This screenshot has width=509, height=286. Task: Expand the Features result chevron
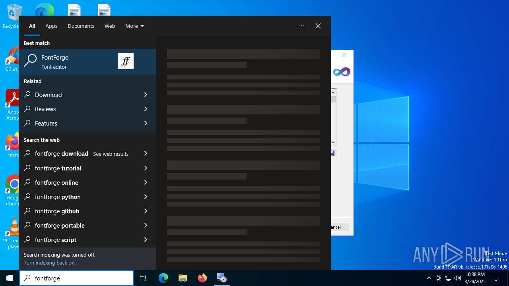pos(146,123)
